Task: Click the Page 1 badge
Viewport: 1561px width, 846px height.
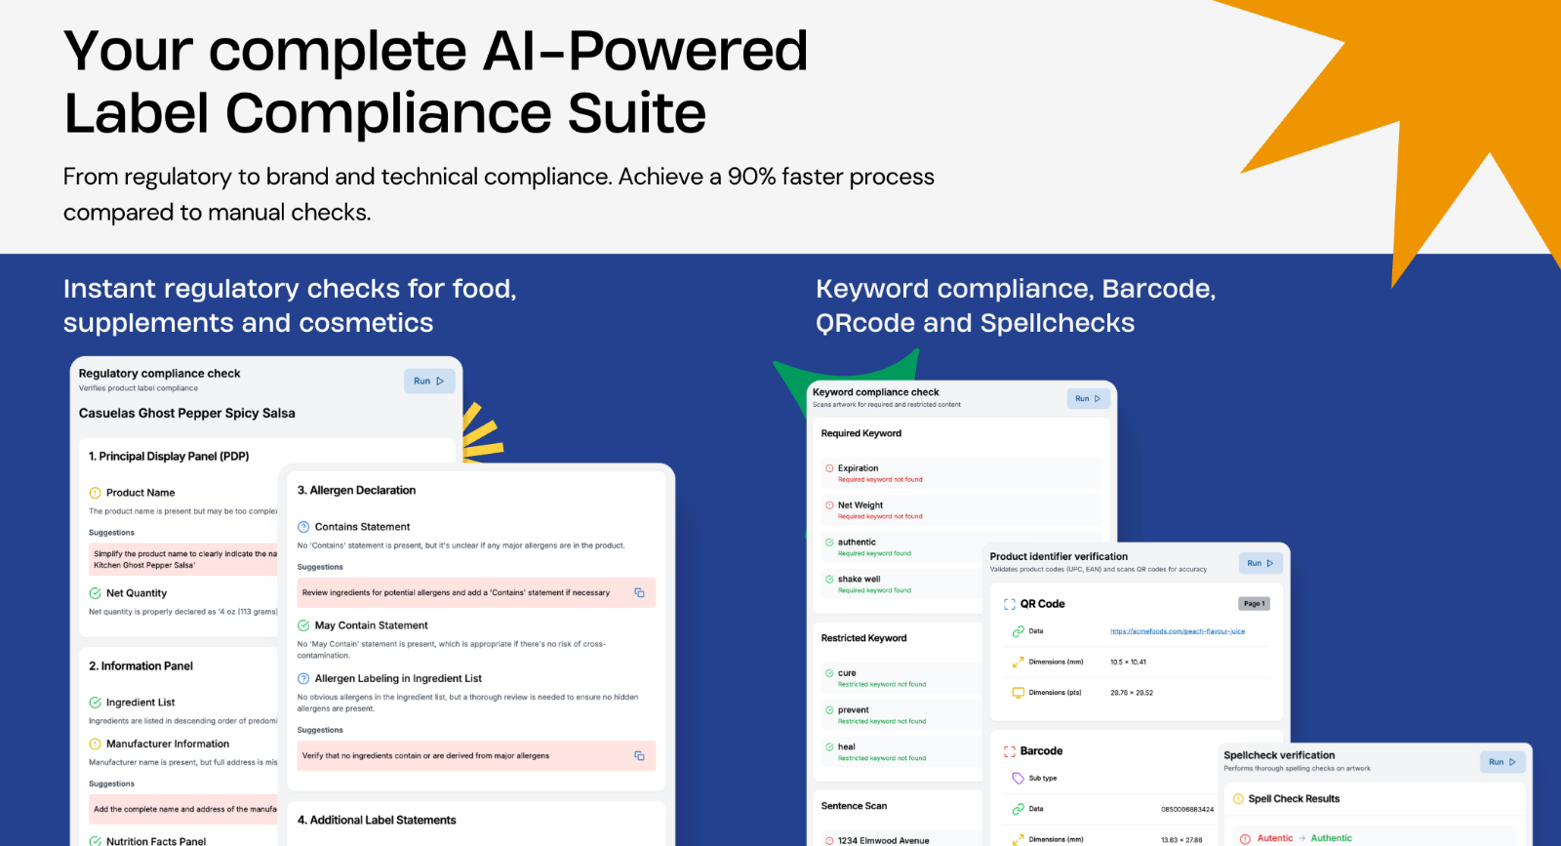Action: (1254, 604)
